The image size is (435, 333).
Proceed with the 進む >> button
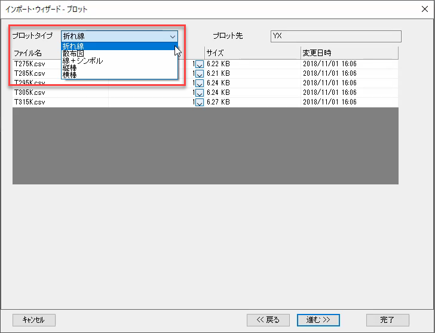coord(318,320)
